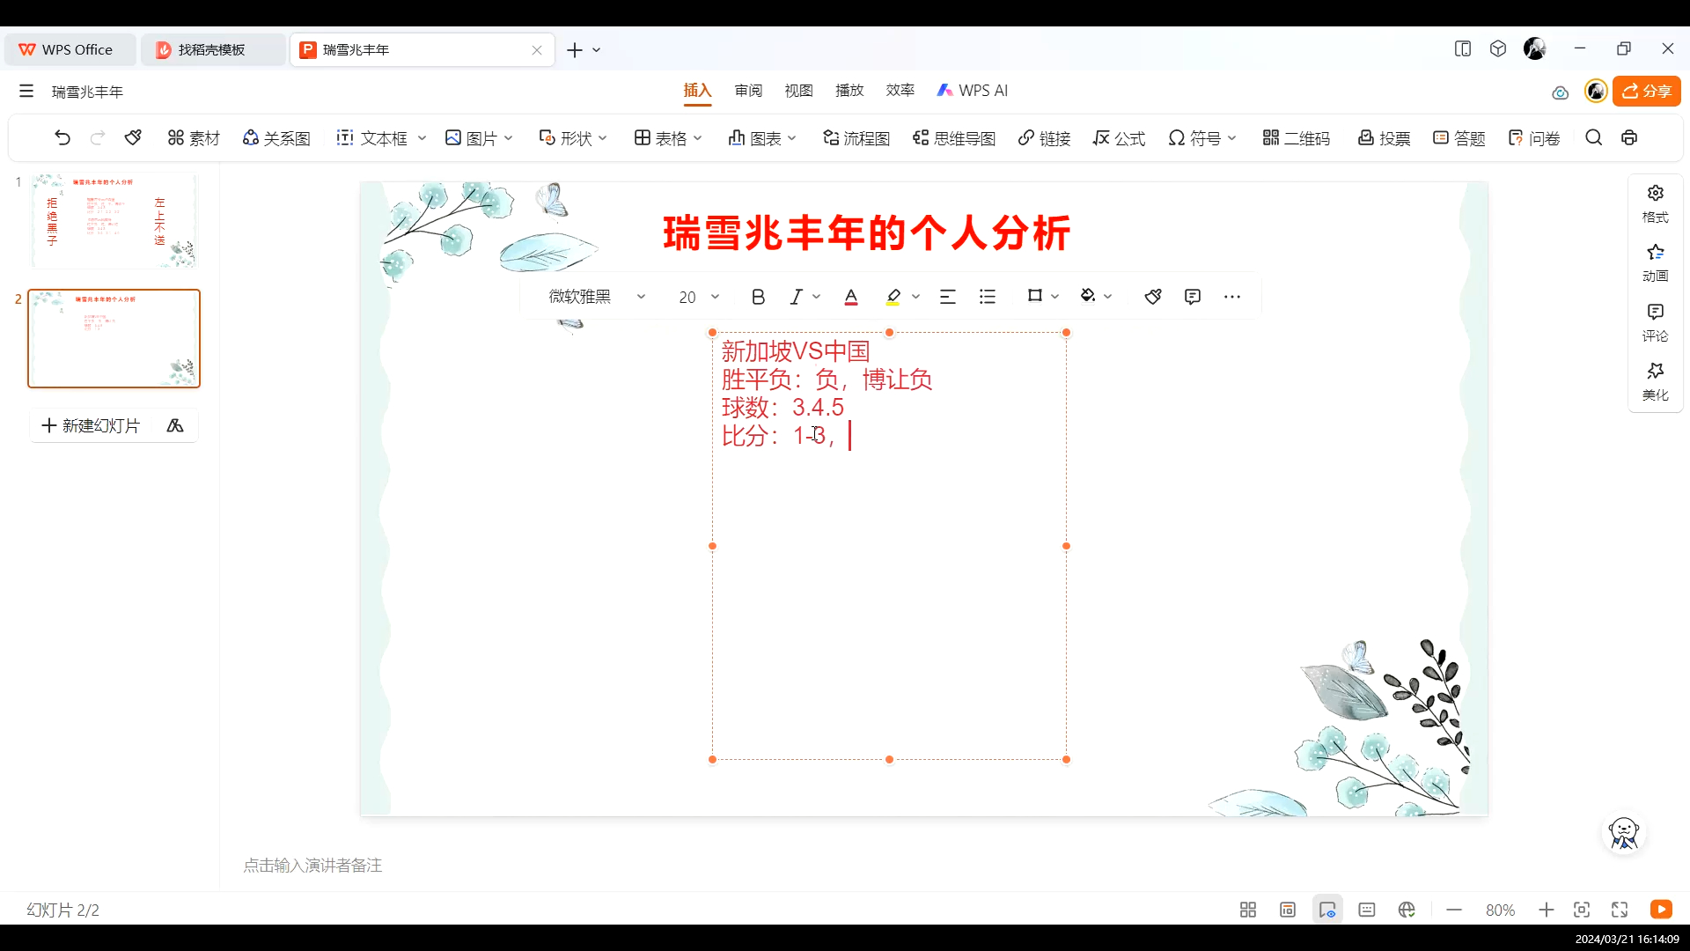Open the 动画 animation side panel
The height and width of the screenshot is (951, 1690).
1655,262
